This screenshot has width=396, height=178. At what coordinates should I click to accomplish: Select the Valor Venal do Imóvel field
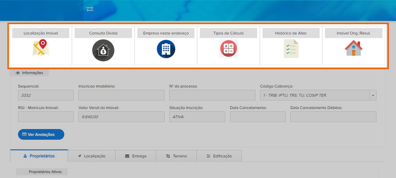point(121,117)
